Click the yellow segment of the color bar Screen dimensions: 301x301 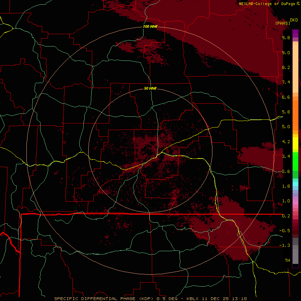point(295,143)
